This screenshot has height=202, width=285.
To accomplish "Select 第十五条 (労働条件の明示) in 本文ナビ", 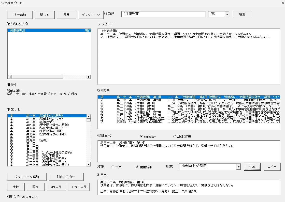I will tap(47, 159).
